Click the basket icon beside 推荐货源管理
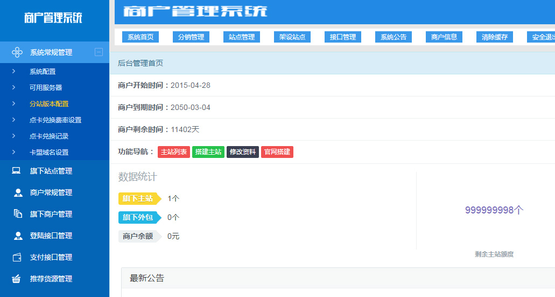555x297 pixels. click(17, 279)
